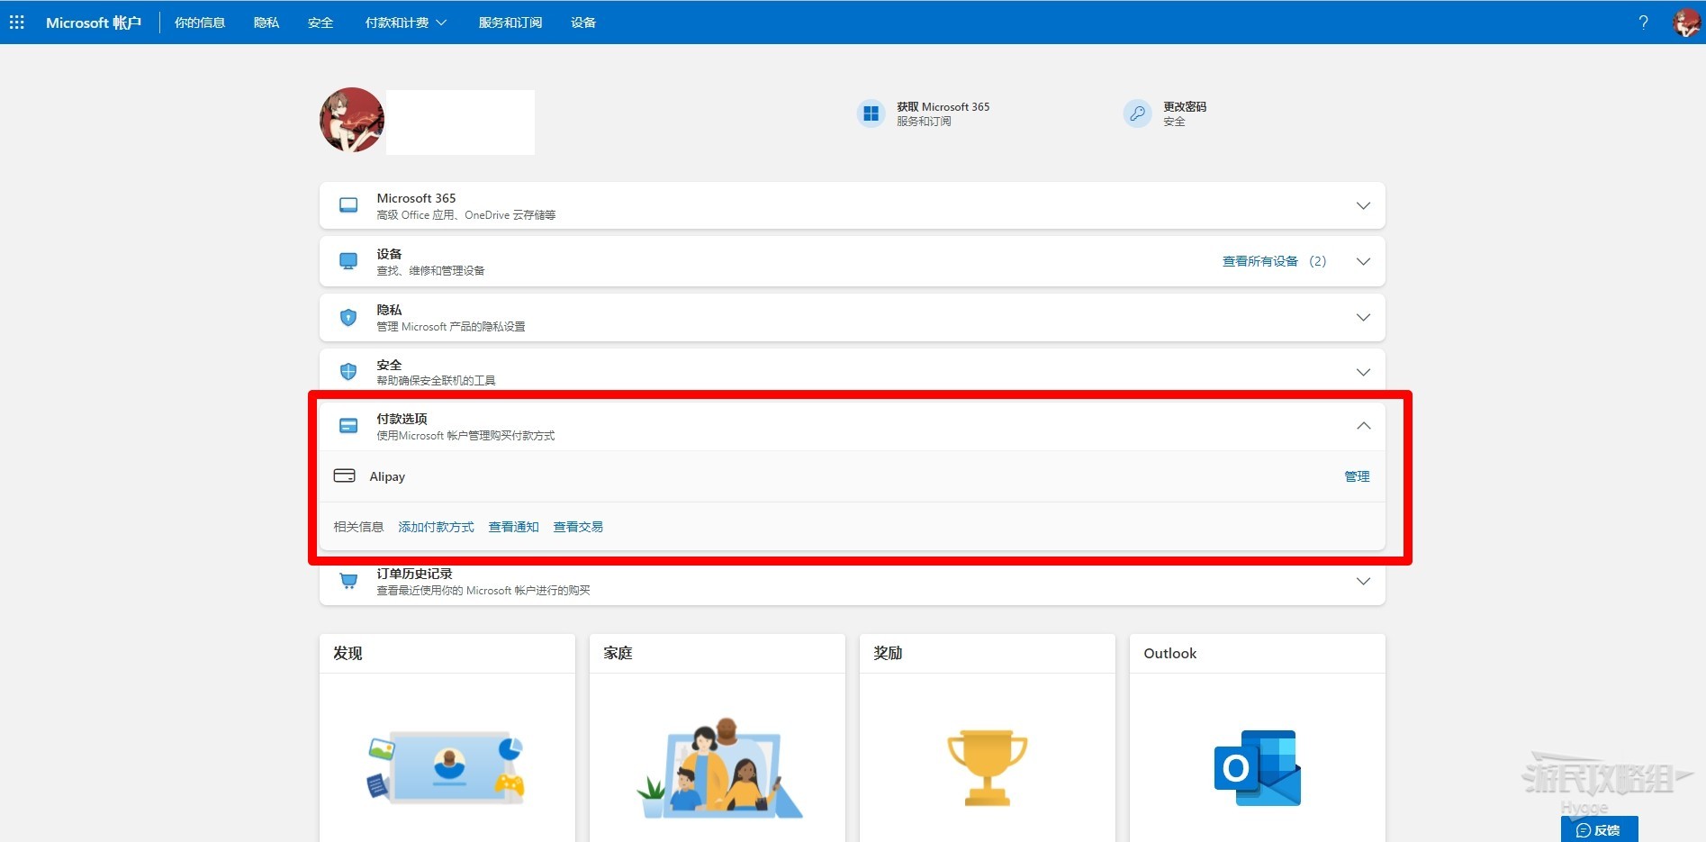Click the payment options card icon
1706x842 pixels.
(x=348, y=425)
